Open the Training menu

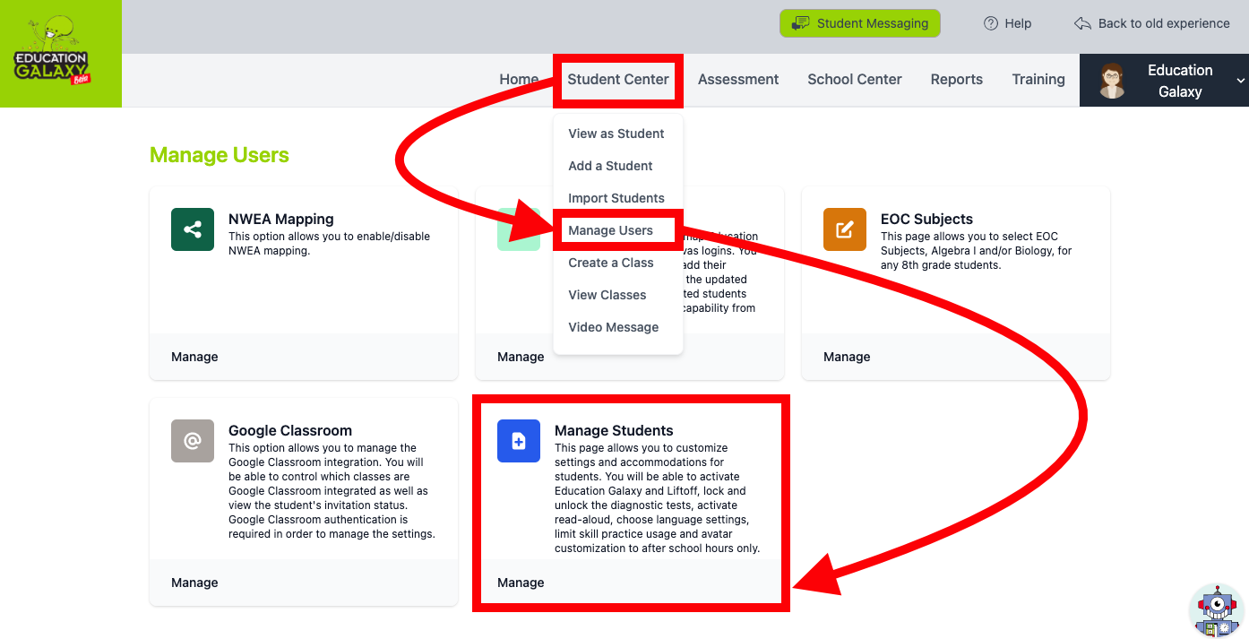click(1038, 80)
